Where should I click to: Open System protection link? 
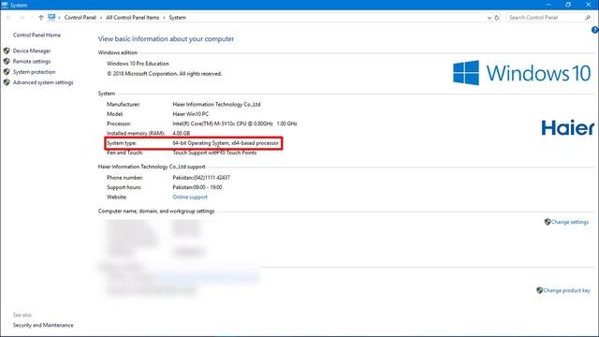tap(34, 72)
